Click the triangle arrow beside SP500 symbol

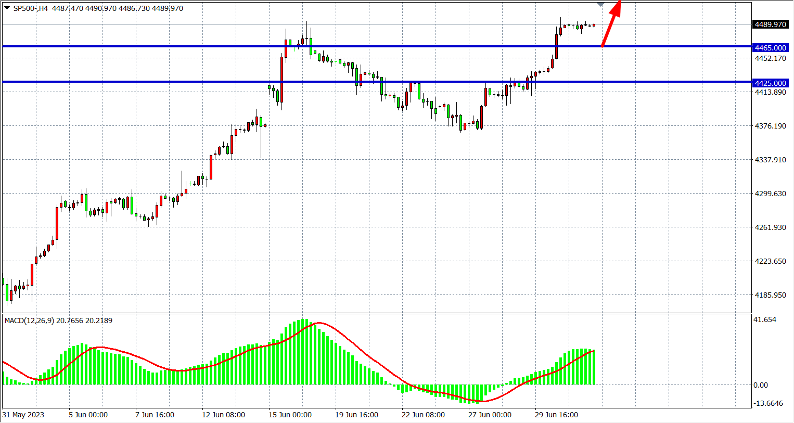7,8
